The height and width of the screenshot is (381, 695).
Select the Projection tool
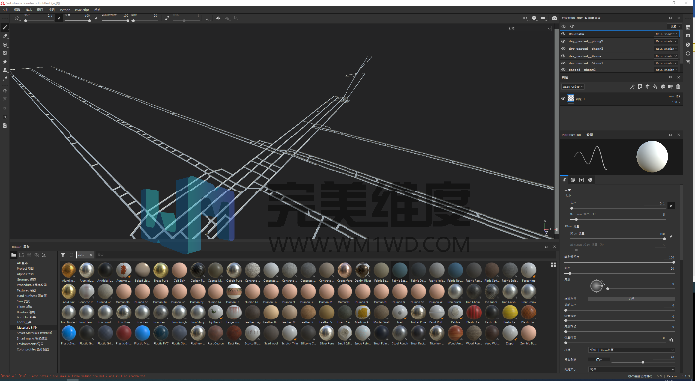pyautogui.click(x=5, y=45)
